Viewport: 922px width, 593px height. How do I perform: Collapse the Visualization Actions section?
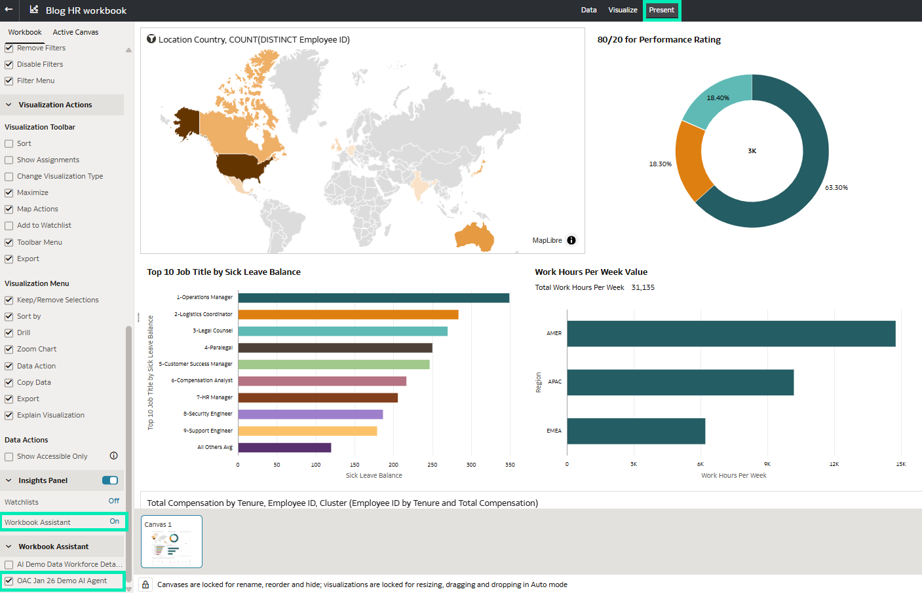pos(9,105)
